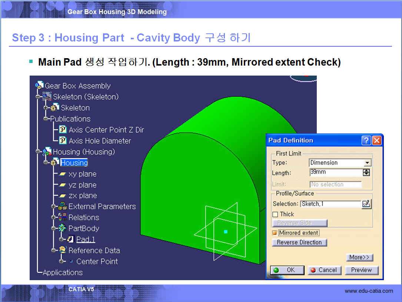Expand the Reference Data tree node
Viewport: 402px width, 302px height.
(x=54, y=250)
